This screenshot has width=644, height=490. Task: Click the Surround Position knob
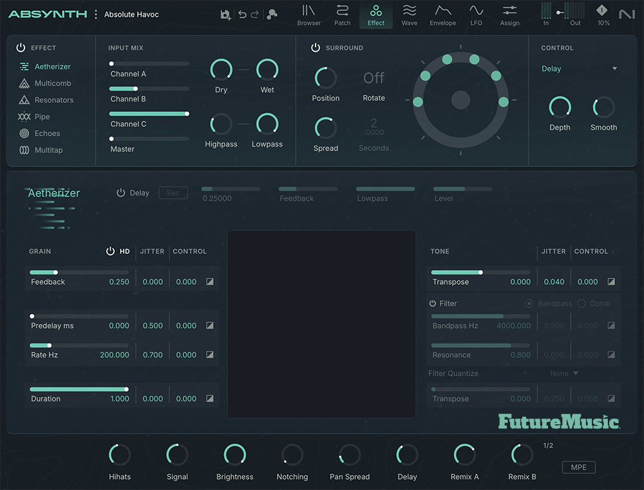(x=326, y=78)
